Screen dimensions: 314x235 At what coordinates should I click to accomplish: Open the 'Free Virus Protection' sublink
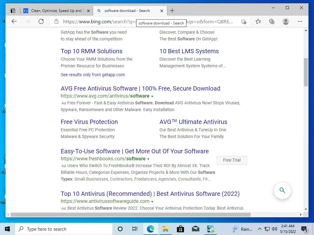89,122
